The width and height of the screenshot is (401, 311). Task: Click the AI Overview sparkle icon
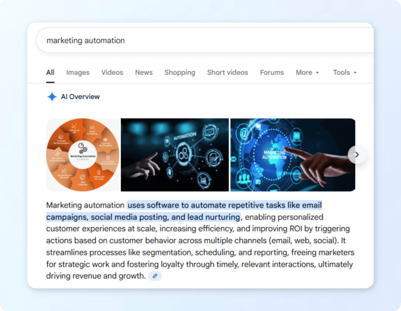tap(52, 97)
